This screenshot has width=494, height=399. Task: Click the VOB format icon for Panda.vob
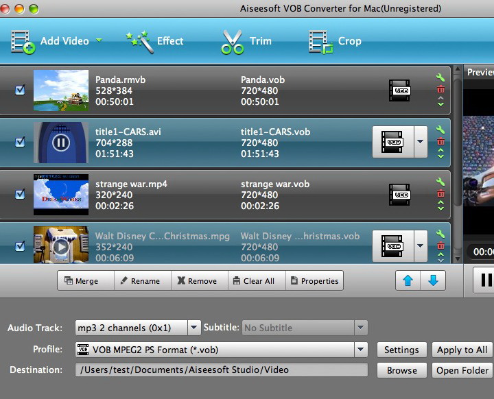[399, 90]
